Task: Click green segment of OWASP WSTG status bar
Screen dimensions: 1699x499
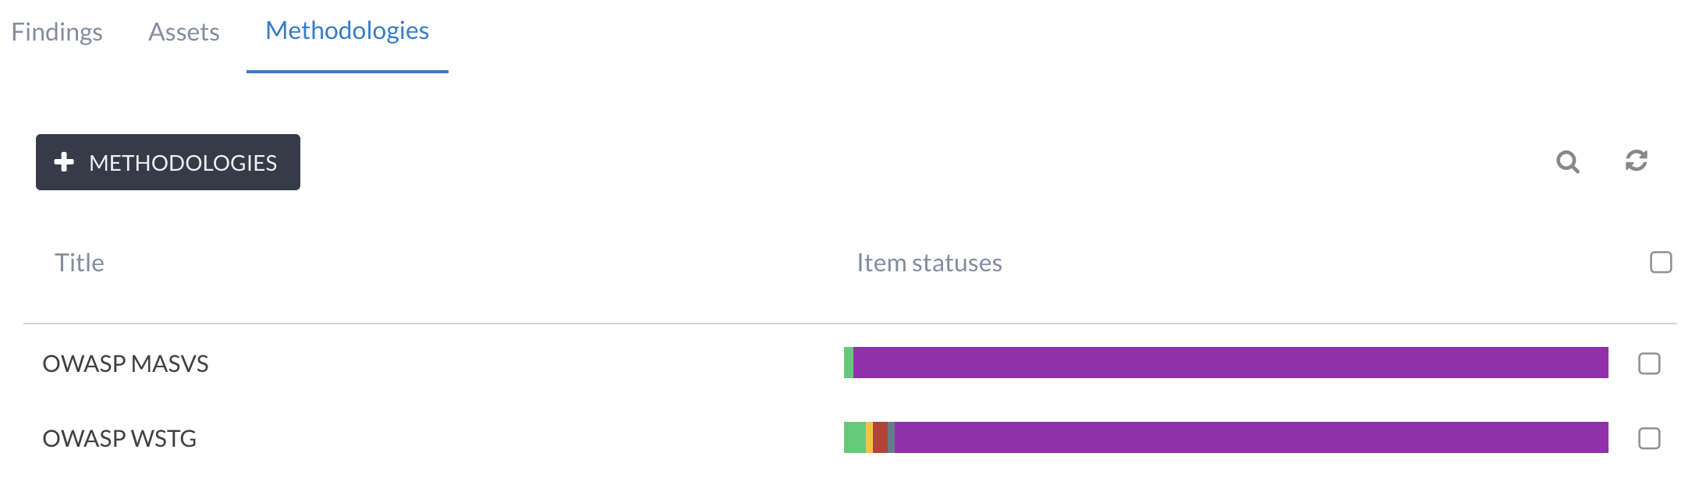Action: pos(854,437)
